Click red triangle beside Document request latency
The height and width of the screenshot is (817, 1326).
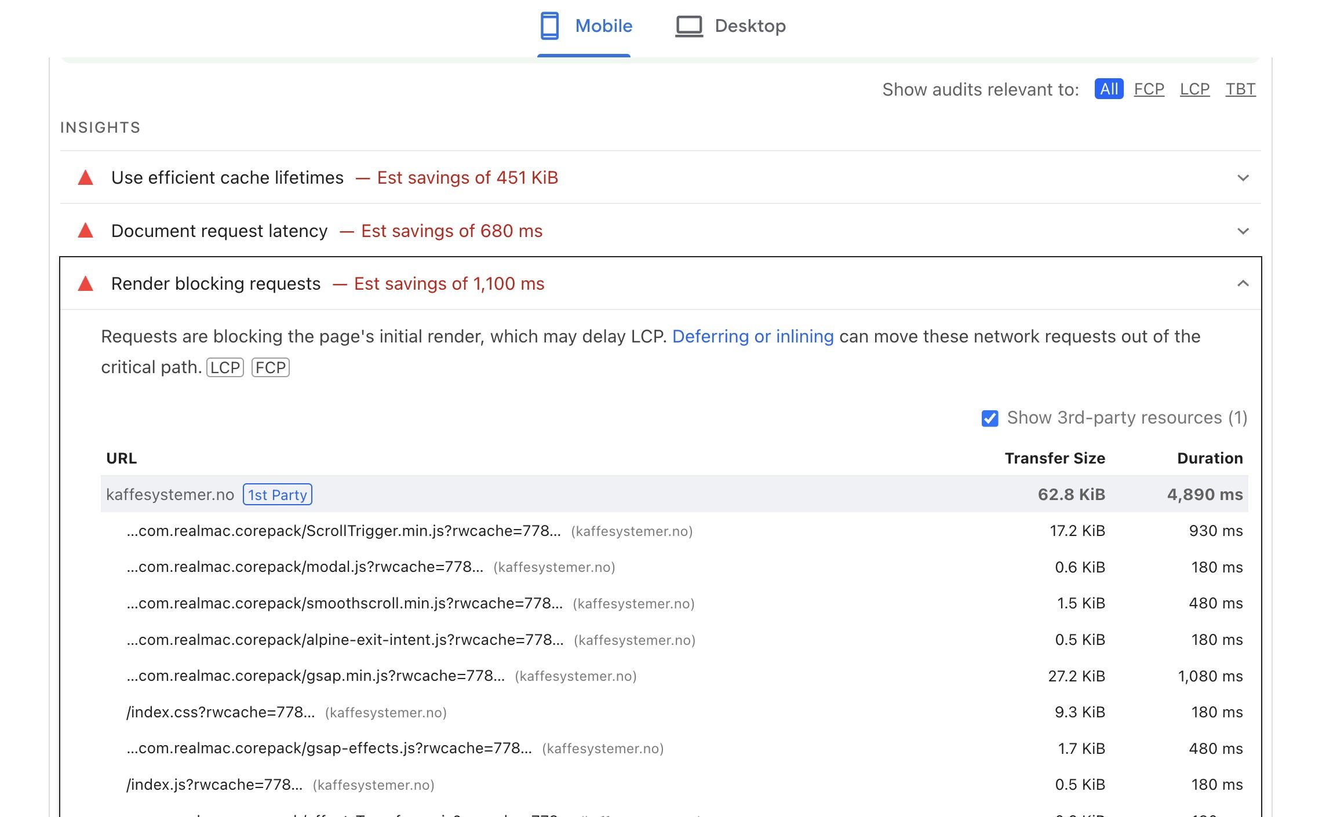[86, 231]
